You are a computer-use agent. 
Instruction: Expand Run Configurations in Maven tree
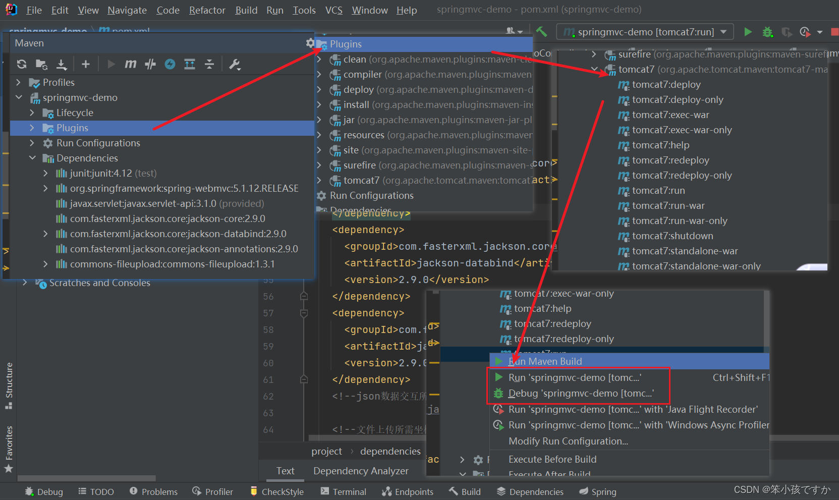click(32, 143)
